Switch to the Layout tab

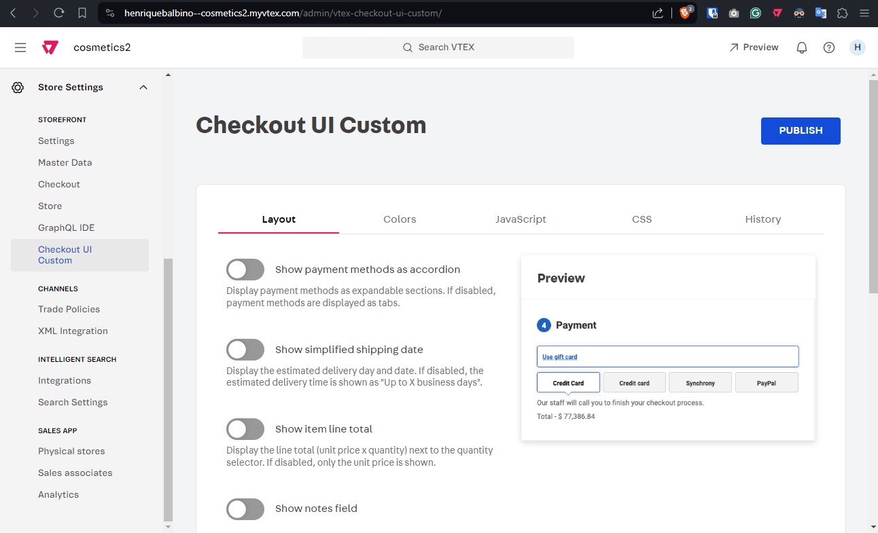[279, 219]
